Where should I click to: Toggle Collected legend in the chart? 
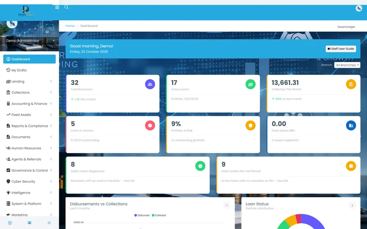[x=159, y=215]
